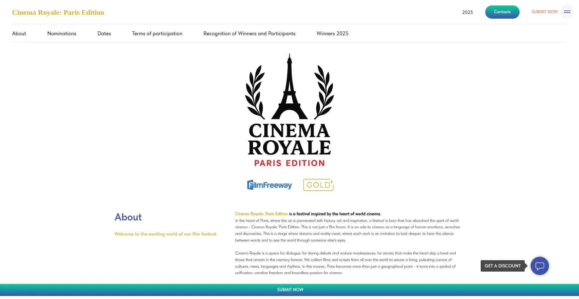Select Dates in navigation bar
Image resolution: width=579 pixels, height=299 pixels.
(x=104, y=33)
